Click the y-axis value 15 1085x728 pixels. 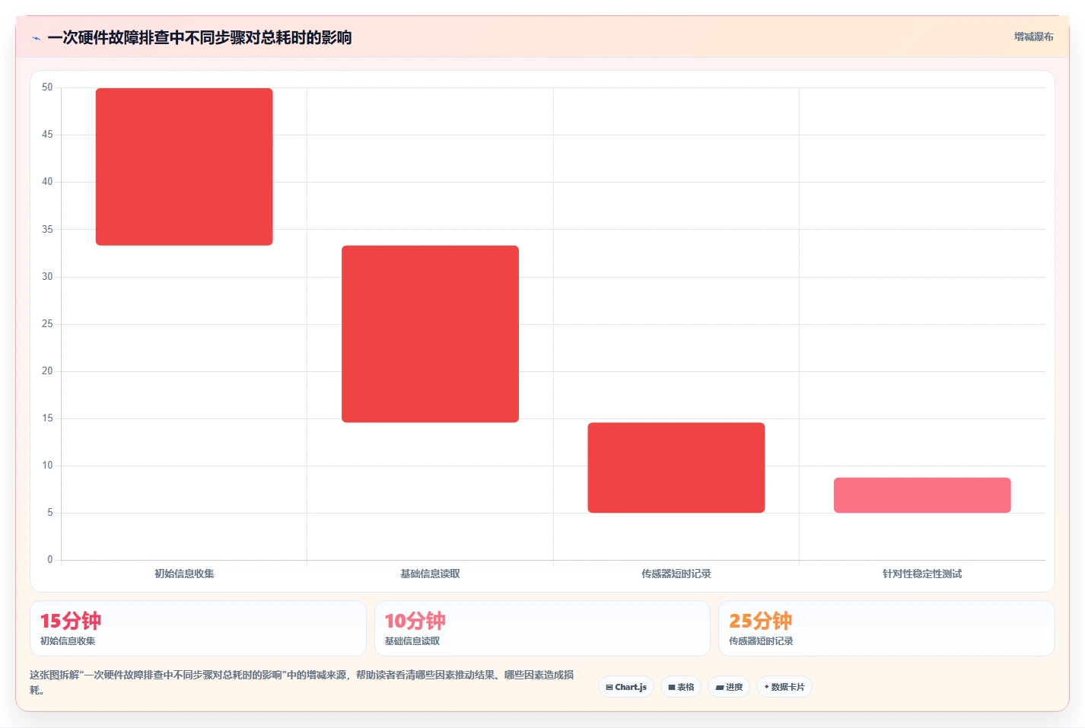coord(47,418)
